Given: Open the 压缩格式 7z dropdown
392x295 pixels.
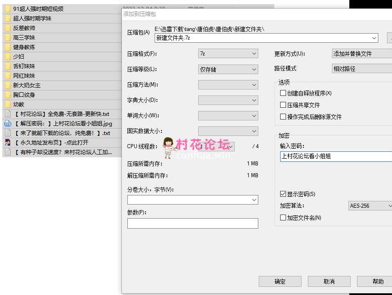Looking at the screenshot, I should coord(228,54).
